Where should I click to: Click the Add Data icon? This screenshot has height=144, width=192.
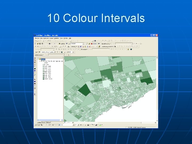pos(60,43)
